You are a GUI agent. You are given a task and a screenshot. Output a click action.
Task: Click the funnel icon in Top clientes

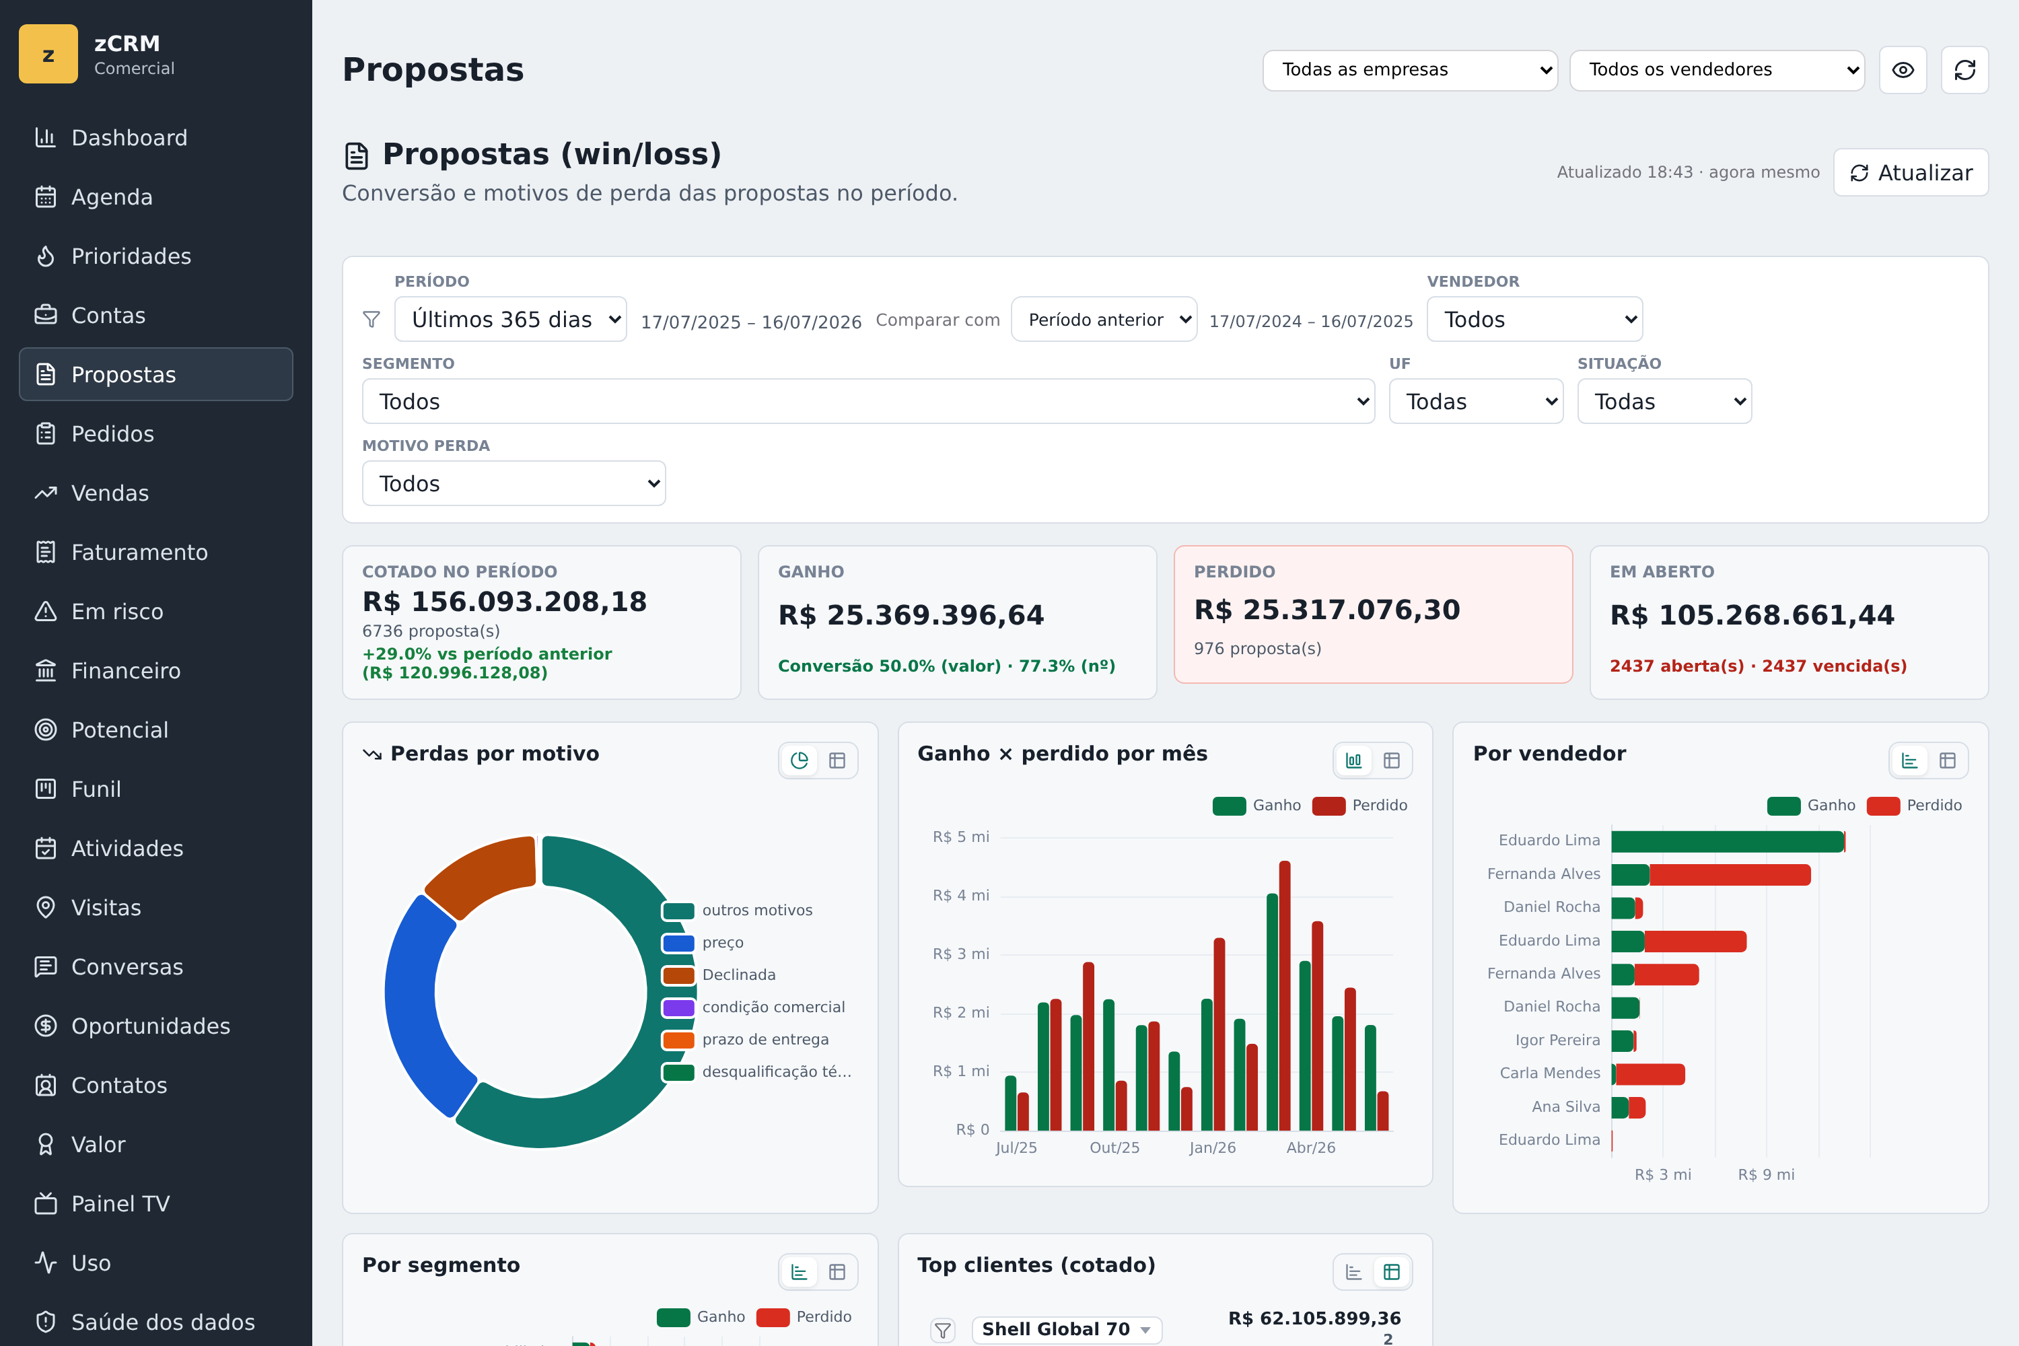(943, 1330)
